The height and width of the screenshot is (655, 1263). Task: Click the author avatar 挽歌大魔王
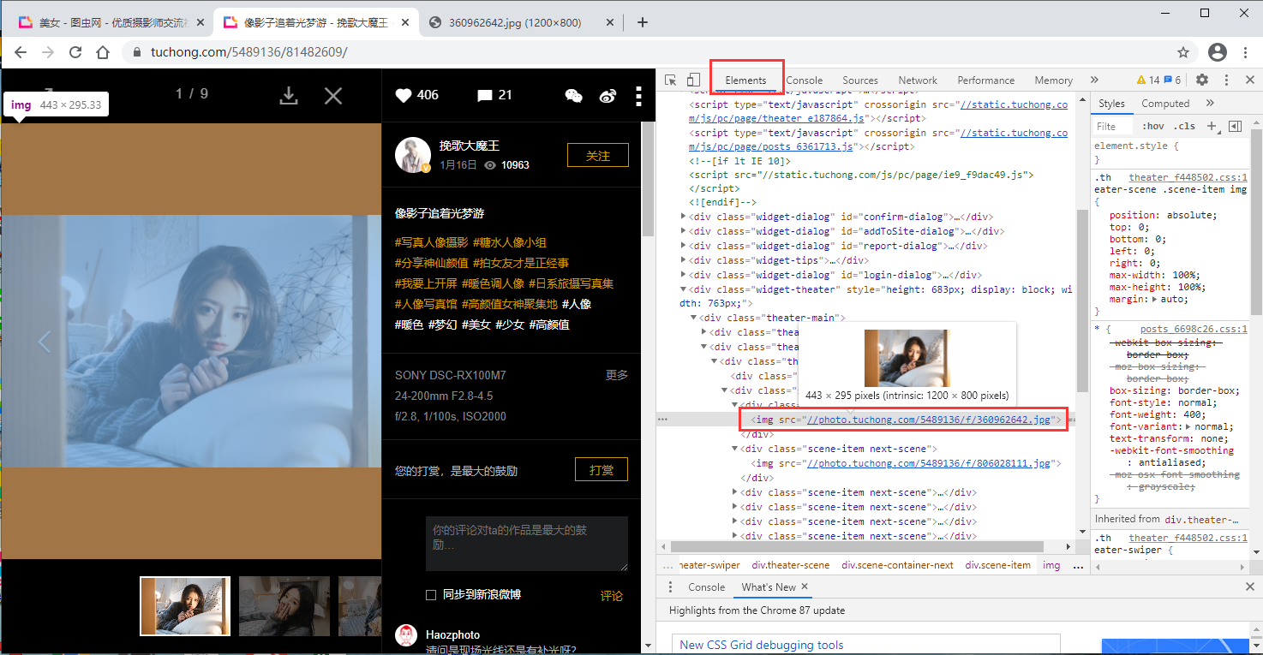[413, 155]
